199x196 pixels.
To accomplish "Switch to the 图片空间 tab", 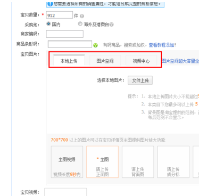I will point(105,60).
